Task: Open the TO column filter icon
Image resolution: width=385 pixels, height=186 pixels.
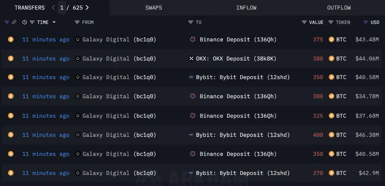Action: 191,22
